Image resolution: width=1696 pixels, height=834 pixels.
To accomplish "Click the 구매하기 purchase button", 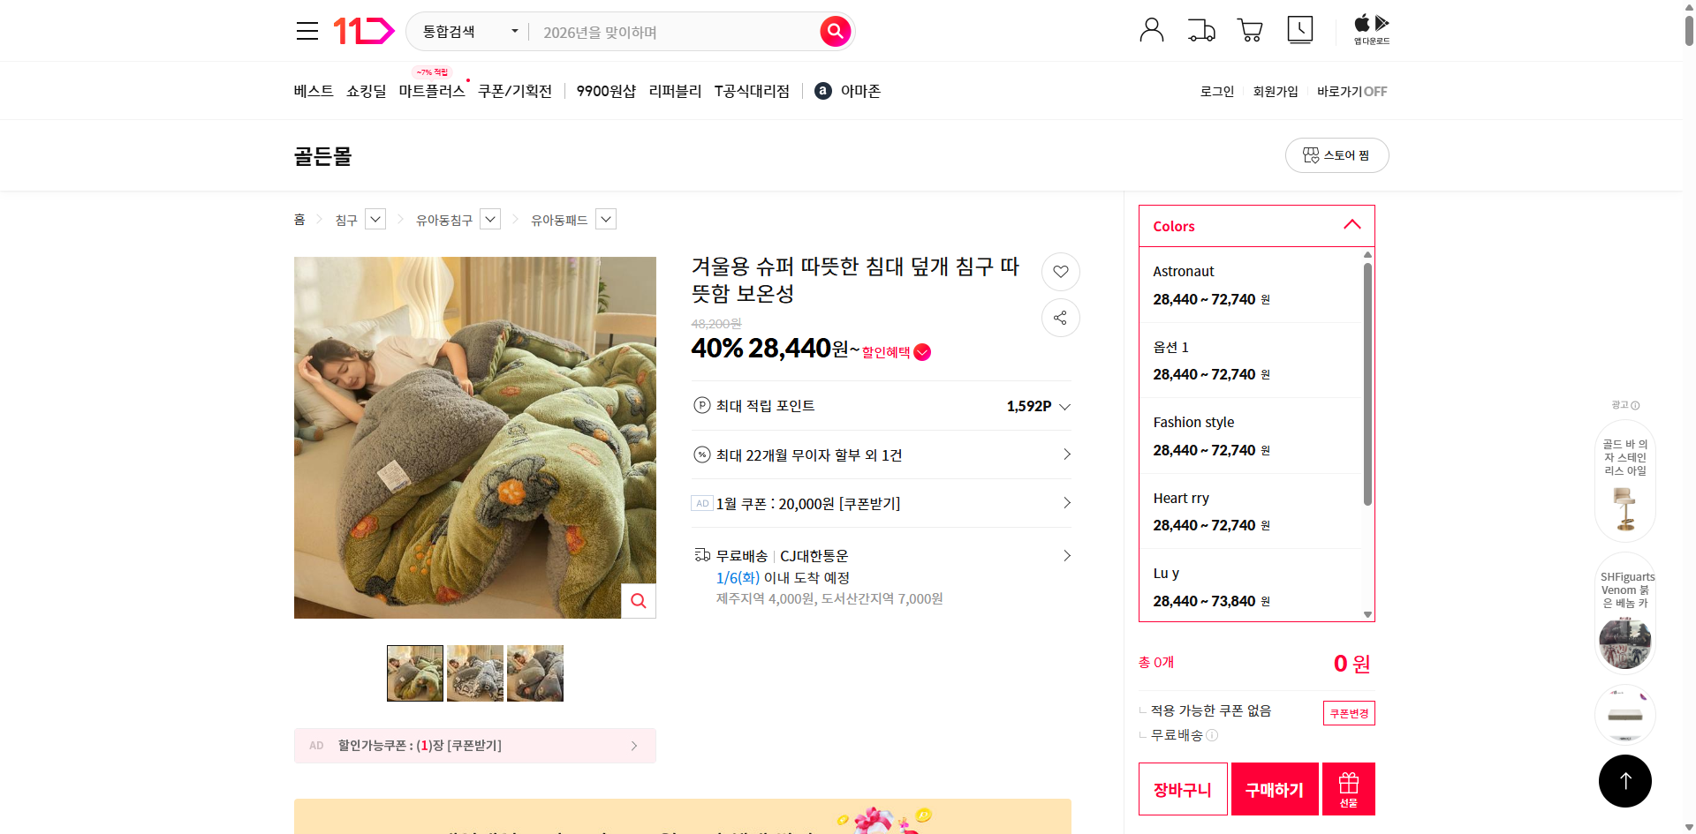I will pyautogui.click(x=1274, y=788).
